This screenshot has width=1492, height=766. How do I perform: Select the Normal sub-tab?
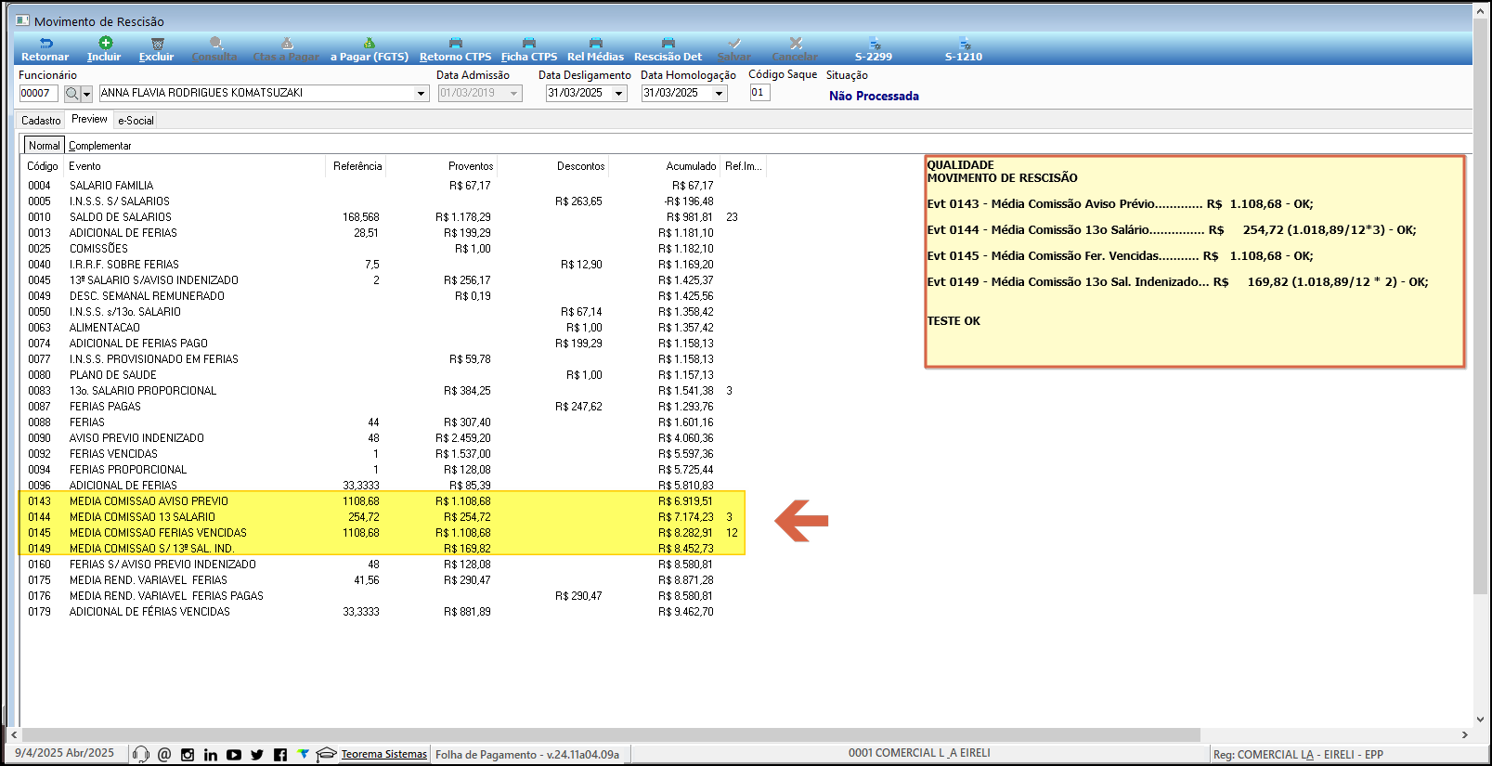pos(44,146)
